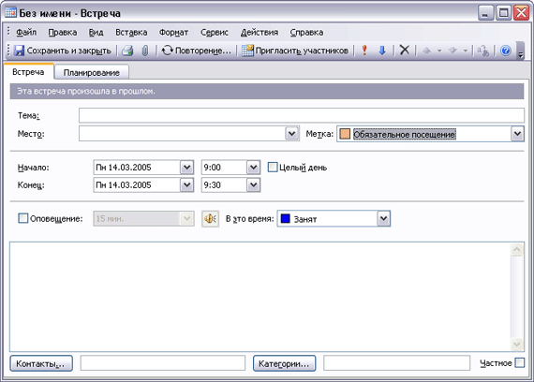The width and height of the screenshot is (534, 382).
Task: Set low importance with blue arrow
Action: 382,51
